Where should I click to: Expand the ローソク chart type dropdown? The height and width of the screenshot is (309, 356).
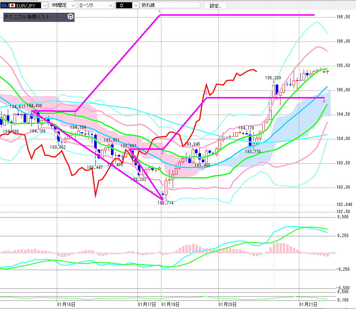(110, 6)
